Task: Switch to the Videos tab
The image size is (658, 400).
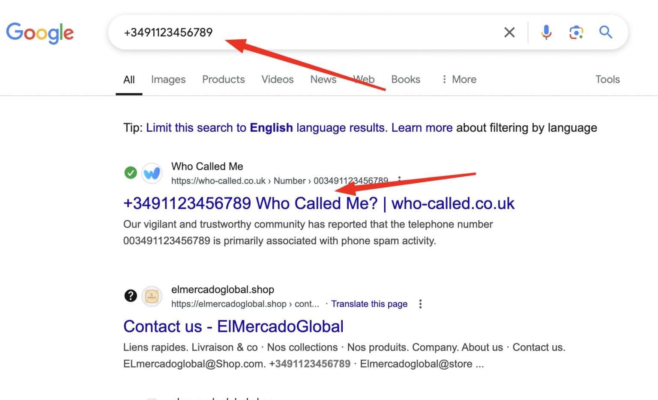Action: (277, 80)
